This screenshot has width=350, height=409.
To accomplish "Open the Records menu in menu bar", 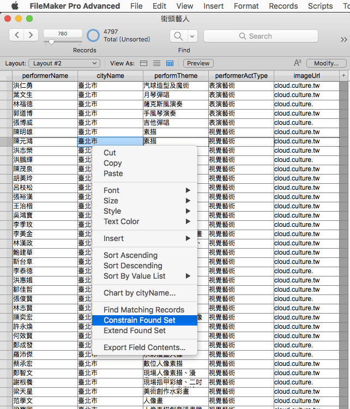I will (283, 6).
